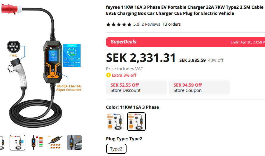This screenshot has width=265, height=156.
Task: Open the 2 Reviews link
Action: coord(151,24)
